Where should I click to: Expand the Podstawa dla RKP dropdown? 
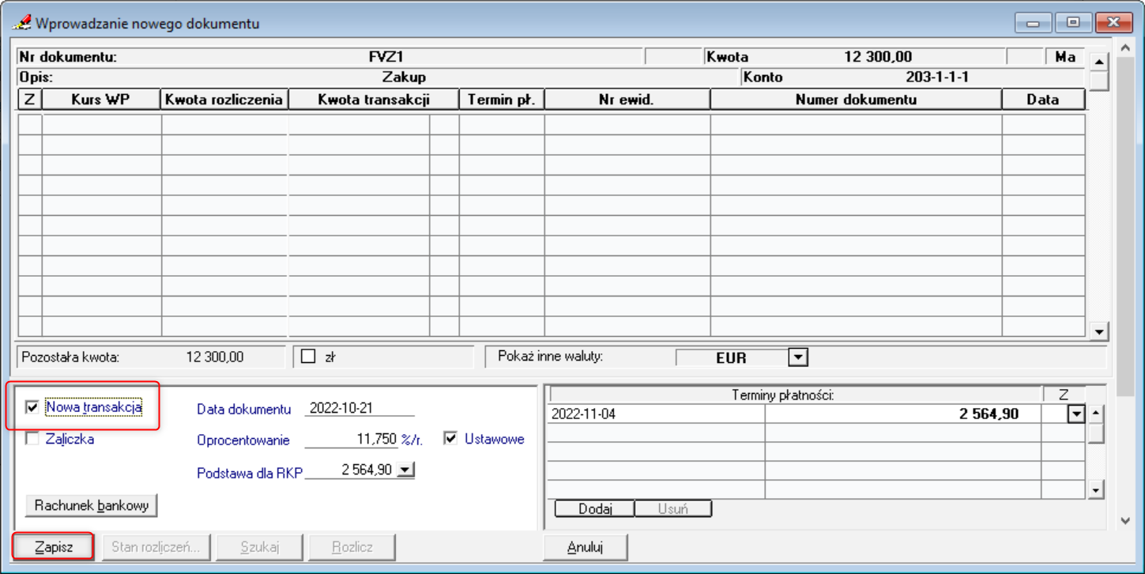405,470
